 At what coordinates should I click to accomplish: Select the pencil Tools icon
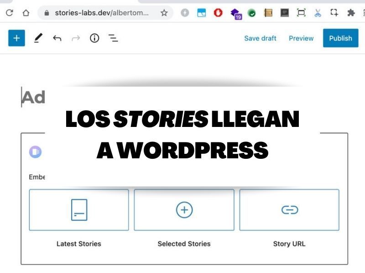point(38,38)
